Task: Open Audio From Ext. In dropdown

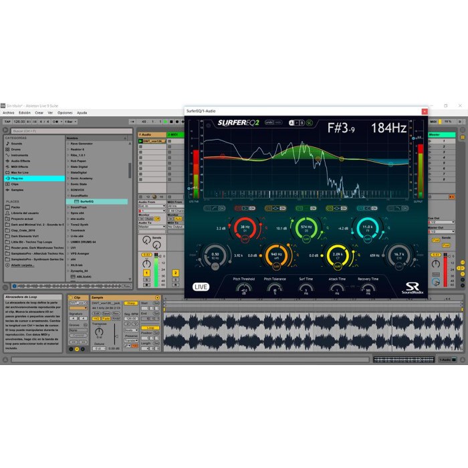Action: 152,206
